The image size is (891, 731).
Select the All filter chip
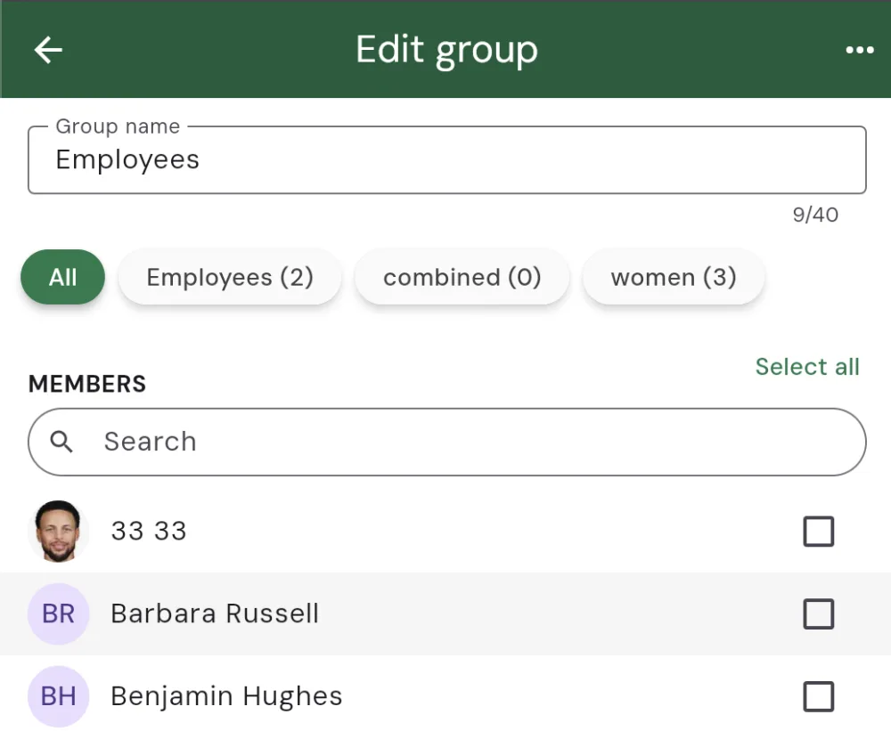pos(62,277)
